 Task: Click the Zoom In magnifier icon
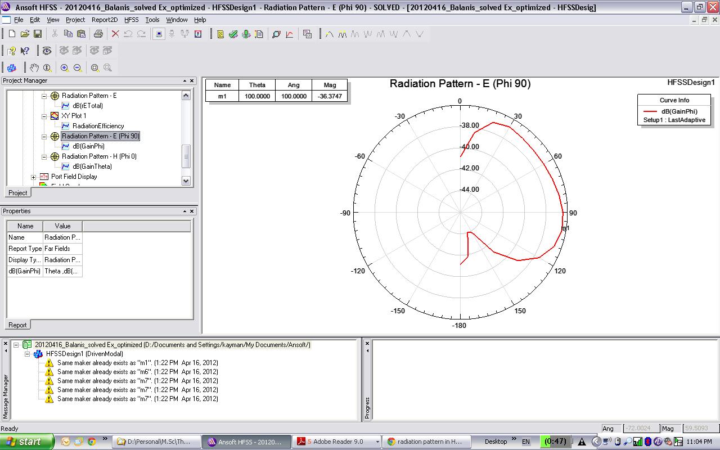coord(65,68)
